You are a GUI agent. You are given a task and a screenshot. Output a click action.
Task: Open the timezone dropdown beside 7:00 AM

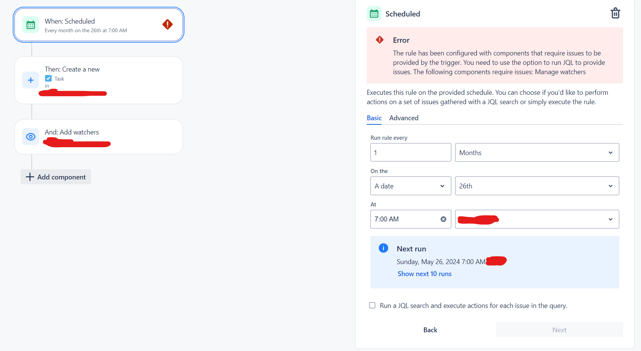(x=537, y=219)
